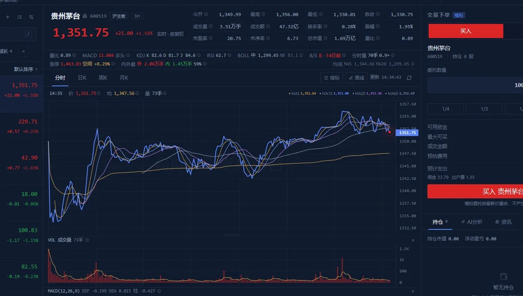Screen dimensions: 523x296
Task: Choose the 1/3 position size button
Action: click(484, 109)
